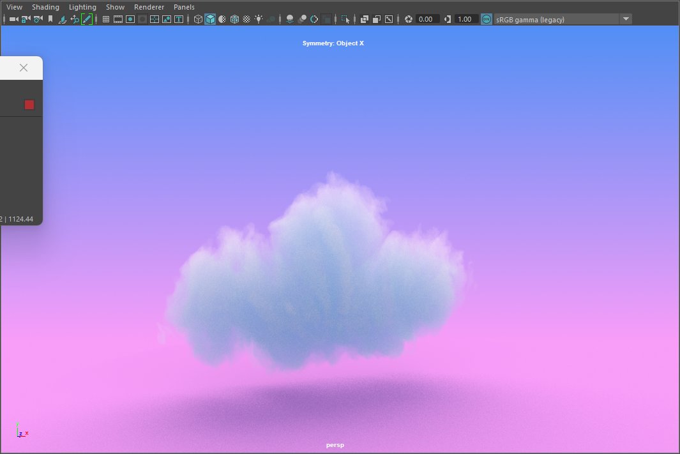Click the XYZ axis orientation indicator
Screen dimensions: 680x454
coord(21,430)
